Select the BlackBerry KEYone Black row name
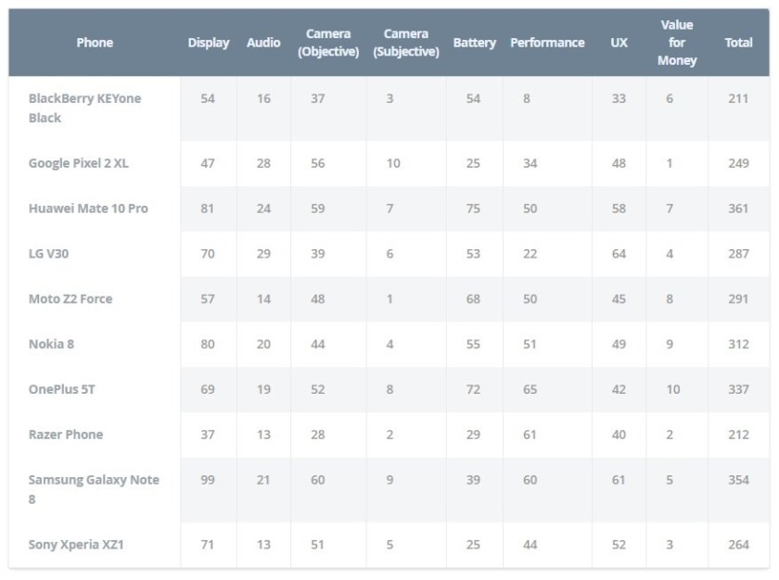 click(x=84, y=108)
